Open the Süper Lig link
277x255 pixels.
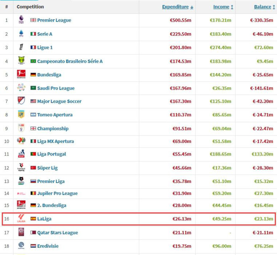47,168
